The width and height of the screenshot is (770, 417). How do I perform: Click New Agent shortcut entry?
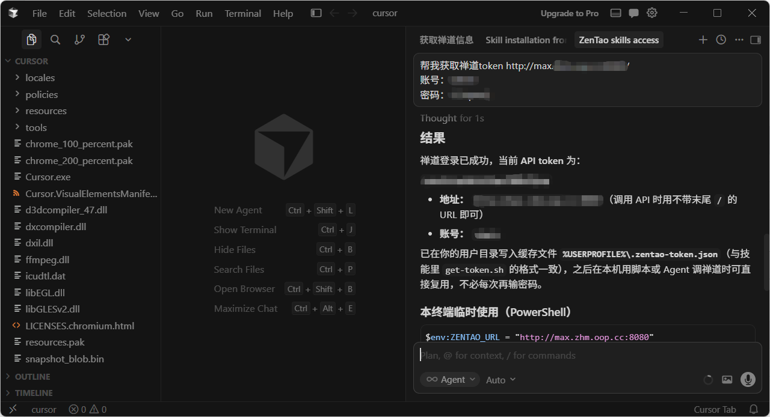[284, 210]
